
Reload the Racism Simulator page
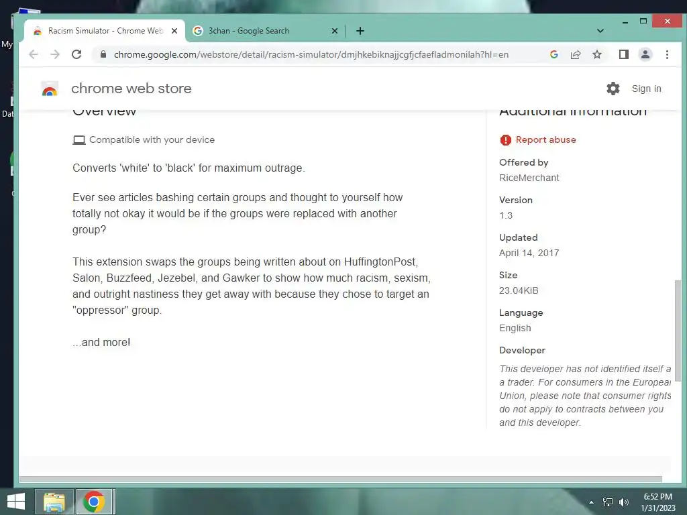pyautogui.click(x=76, y=54)
